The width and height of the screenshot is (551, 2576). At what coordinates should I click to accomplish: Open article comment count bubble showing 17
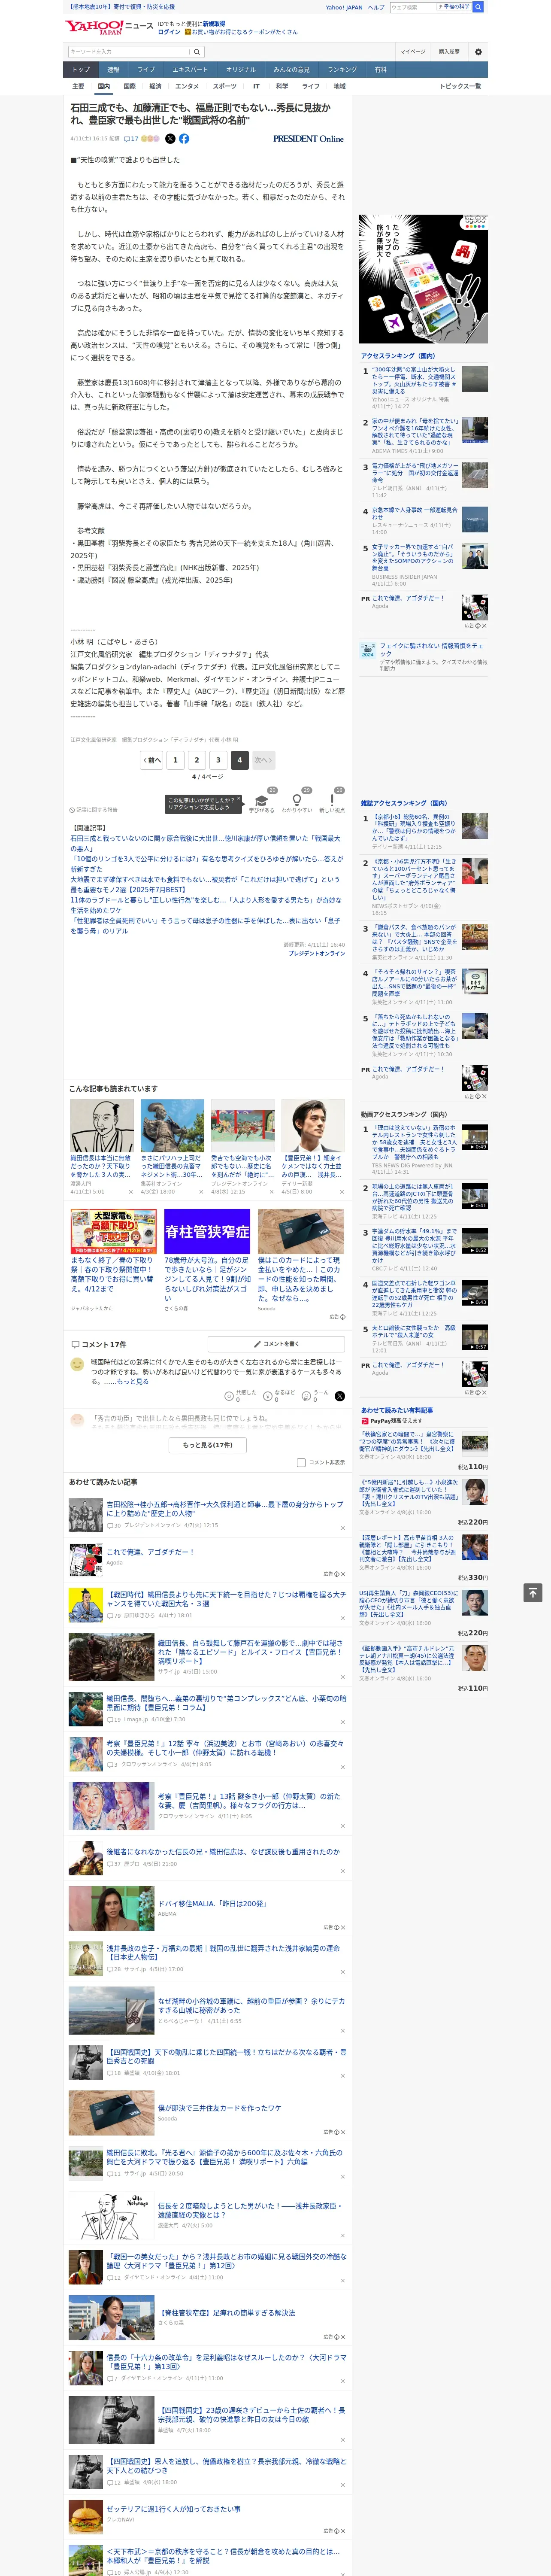point(131,139)
